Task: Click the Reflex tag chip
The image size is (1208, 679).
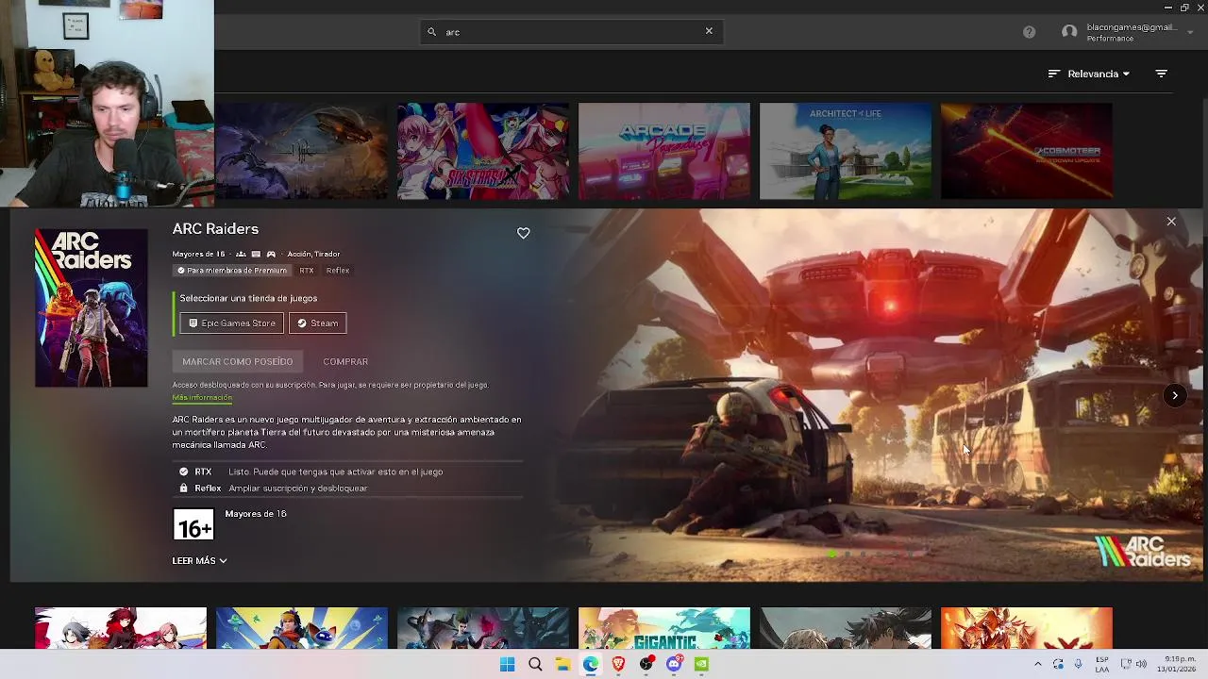Action: [x=338, y=271]
